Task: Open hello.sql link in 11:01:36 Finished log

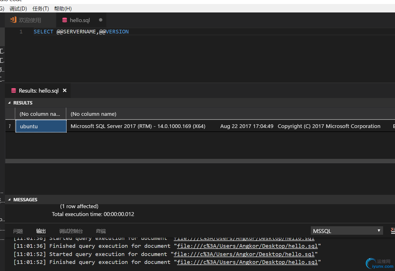Action: tap(247, 246)
